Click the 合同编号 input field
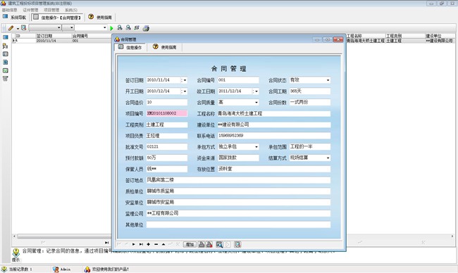 [238, 80]
